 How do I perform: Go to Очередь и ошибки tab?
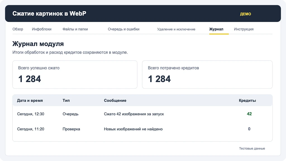123,29
